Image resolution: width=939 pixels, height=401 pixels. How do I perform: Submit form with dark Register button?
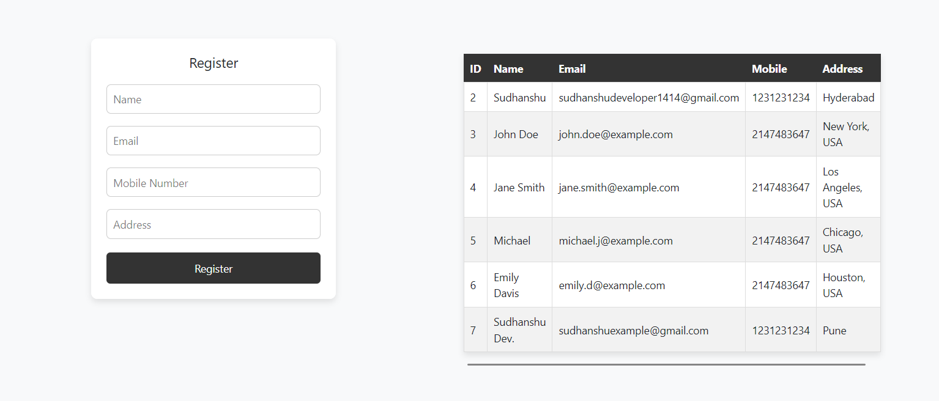tap(213, 268)
